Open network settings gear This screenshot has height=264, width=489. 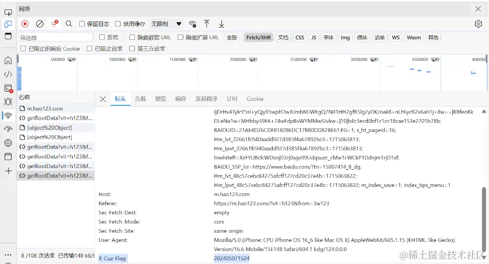[478, 24]
